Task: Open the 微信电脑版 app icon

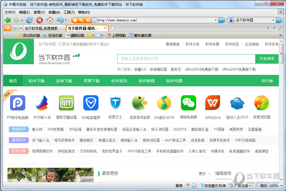Action: click(188, 103)
